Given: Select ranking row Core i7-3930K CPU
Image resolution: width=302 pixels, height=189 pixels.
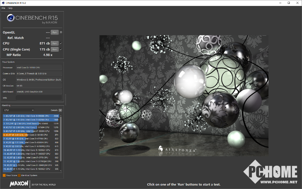Looking at the screenshot, I should pos(31,131).
